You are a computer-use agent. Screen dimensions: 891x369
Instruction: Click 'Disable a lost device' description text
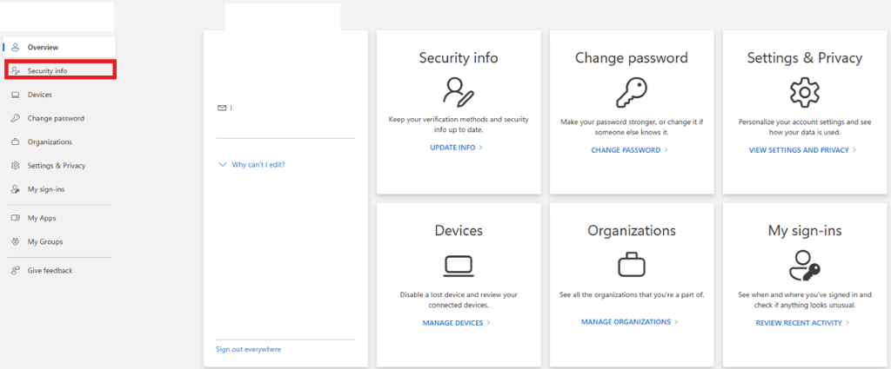point(459,300)
